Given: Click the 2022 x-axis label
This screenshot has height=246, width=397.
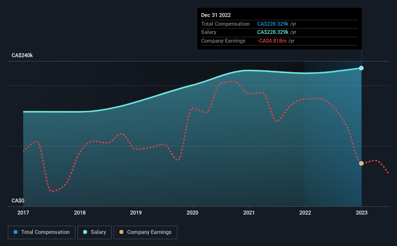Looking at the screenshot, I should [305, 213].
